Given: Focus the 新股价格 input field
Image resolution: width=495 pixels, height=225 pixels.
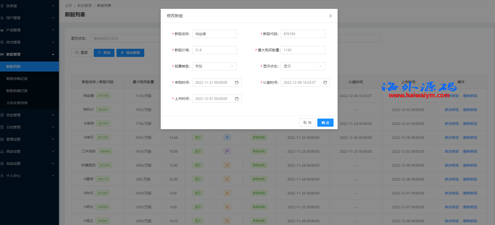Looking at the screenshot, I should 214,50.
